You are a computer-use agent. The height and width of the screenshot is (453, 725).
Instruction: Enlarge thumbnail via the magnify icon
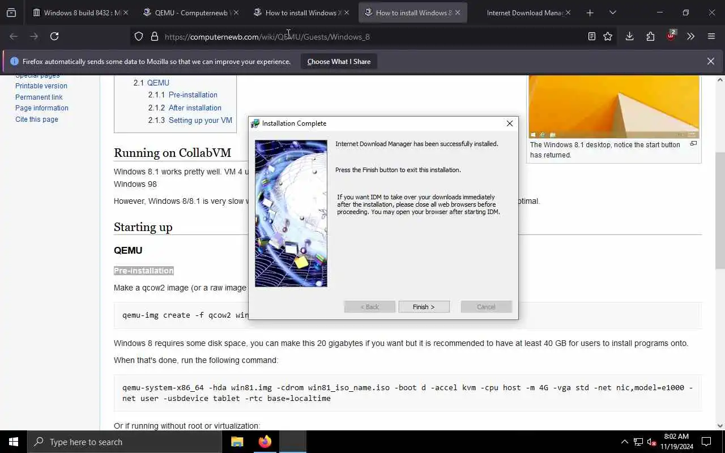(x=693, y=144)
